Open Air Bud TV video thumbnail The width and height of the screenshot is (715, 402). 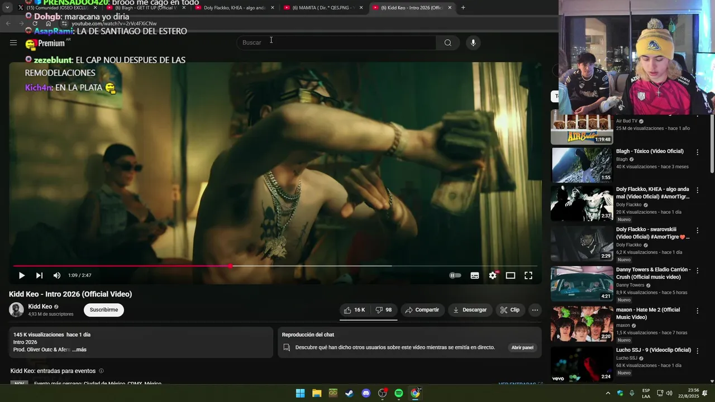[x=582, y=128]
